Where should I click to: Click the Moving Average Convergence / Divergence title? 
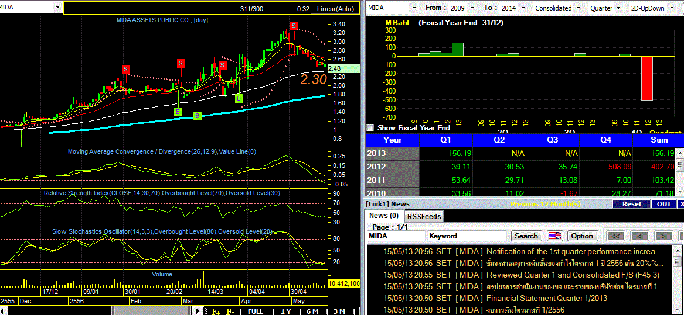pyautogui.click(x=162, y=152)
